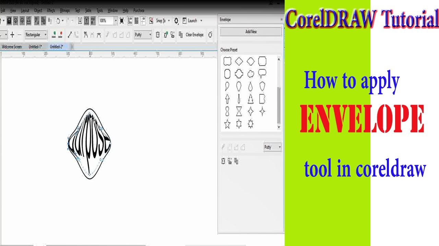439x246 pixels.
Task: Click the Import icon with down arrow
Action: (x=80, y=20)
